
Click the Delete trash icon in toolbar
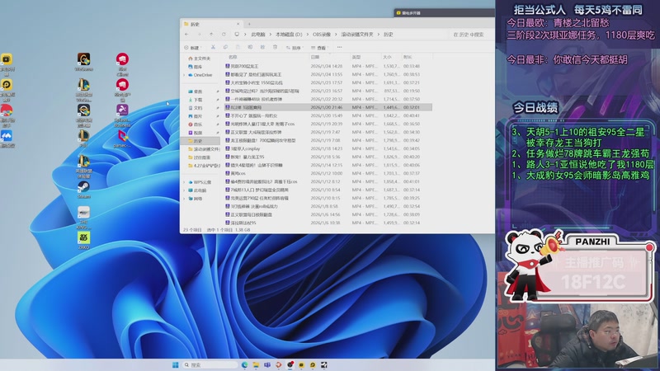(x=276, y=48)
